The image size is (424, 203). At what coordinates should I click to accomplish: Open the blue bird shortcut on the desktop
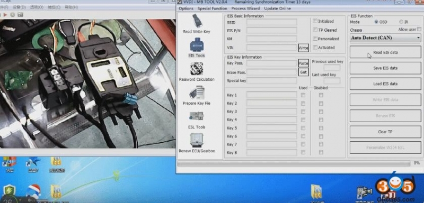(x=34, y=161)
